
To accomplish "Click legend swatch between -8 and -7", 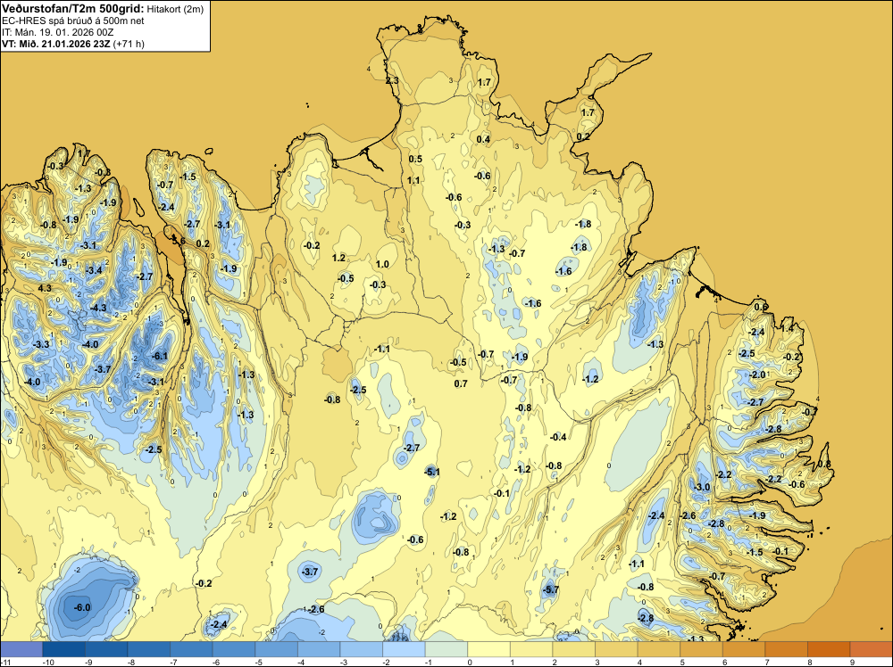I will [x=148, y=649].
